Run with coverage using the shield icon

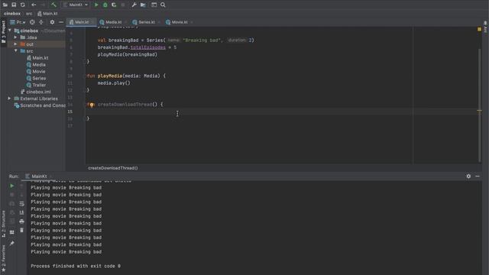[114, 5]
